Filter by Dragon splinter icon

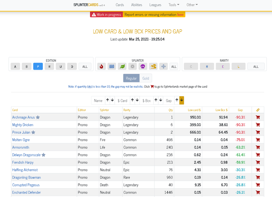pyautogui.click(x=153, y=66)
